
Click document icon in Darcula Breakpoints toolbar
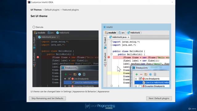[84, 74]
